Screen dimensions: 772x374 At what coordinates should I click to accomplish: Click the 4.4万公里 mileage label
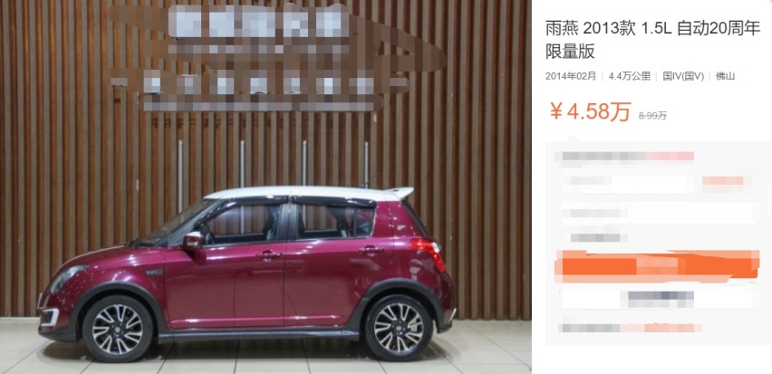click(629, 76)
